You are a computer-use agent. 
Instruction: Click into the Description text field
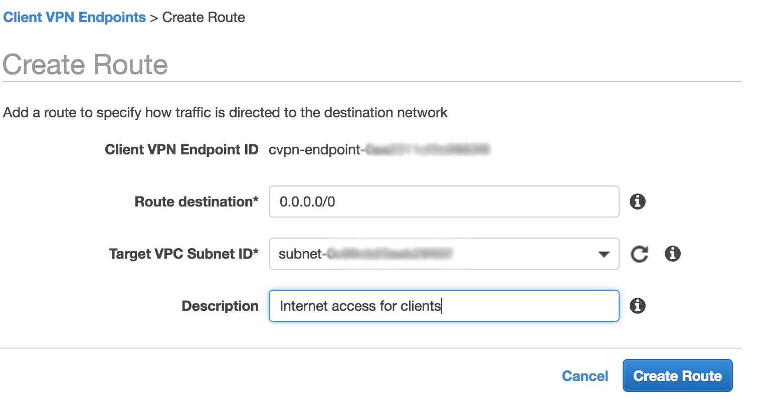(444, 306)
